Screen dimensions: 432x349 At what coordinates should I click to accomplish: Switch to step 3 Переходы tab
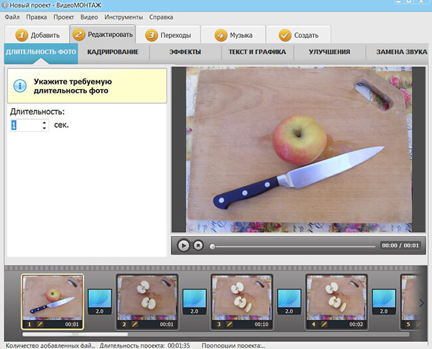[168, 35]
